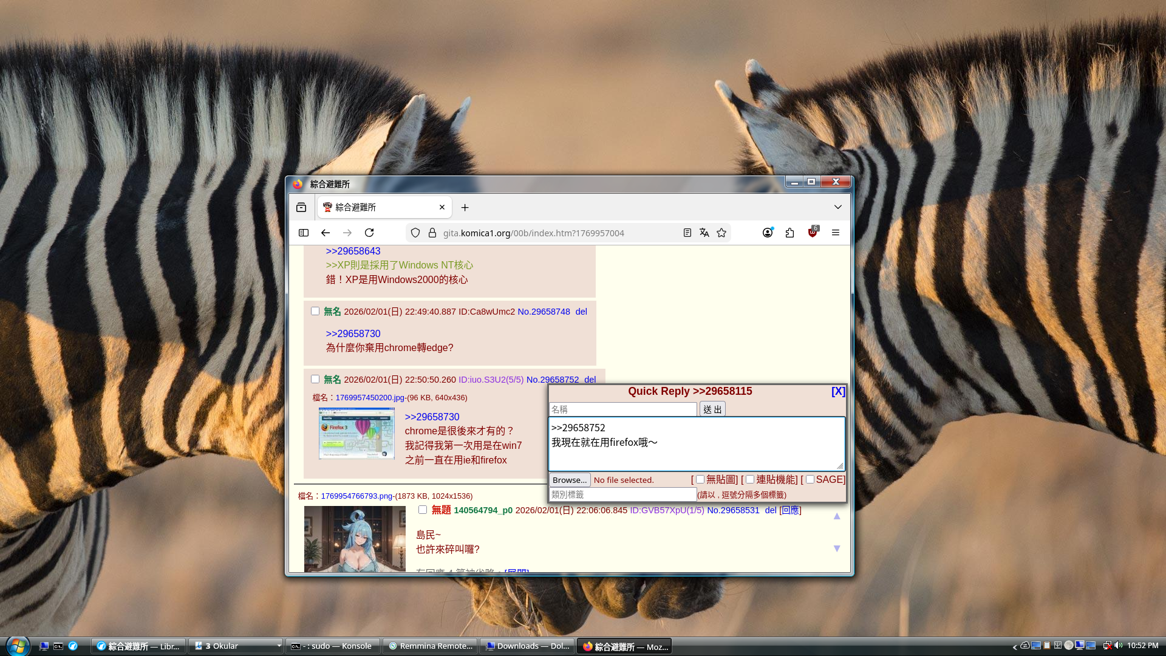Viewport: 1166px width, 656px height.
Task: Open Okular grouped windows dropdown arrow
Action: pos(279,646)
